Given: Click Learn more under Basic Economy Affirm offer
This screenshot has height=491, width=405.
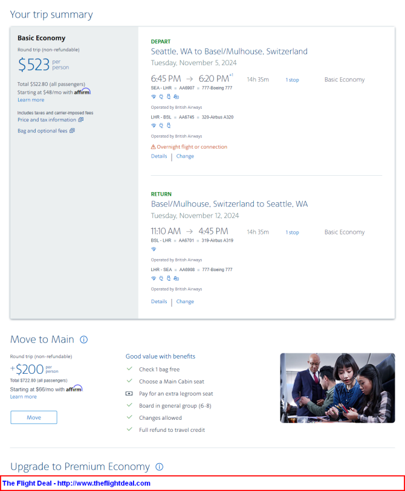Looking at the screenshot, I should (x=31, y=100).
